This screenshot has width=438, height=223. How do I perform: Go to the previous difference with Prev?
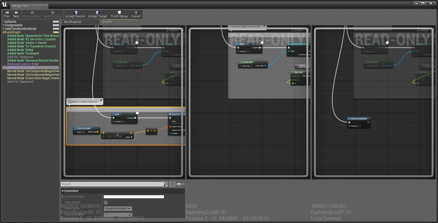(x=7, y=14)
